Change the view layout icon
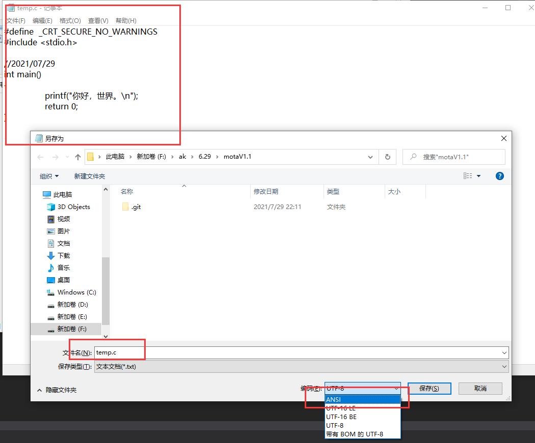 (x=468, y=176)
